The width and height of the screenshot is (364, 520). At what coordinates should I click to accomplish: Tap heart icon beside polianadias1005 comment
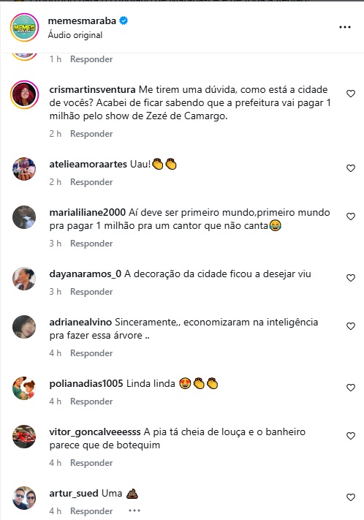click(351, 388)
